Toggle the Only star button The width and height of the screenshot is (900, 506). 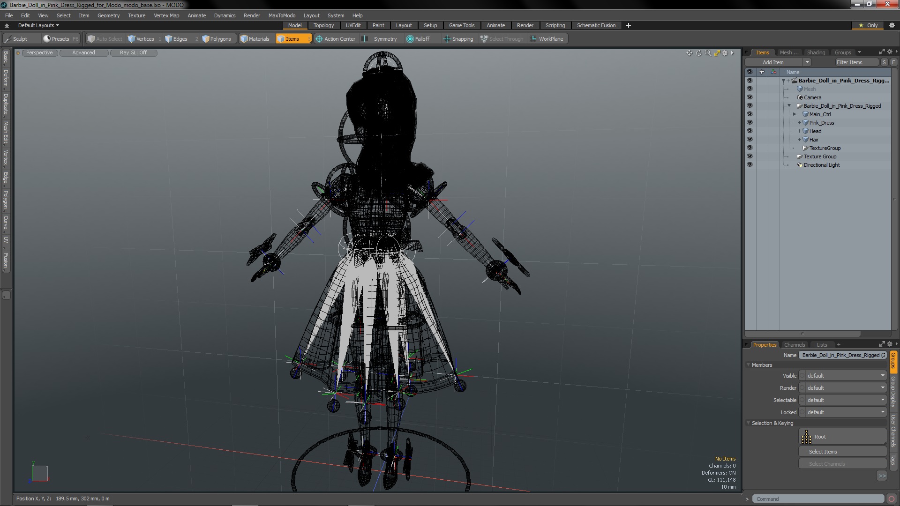coord(868,25)
